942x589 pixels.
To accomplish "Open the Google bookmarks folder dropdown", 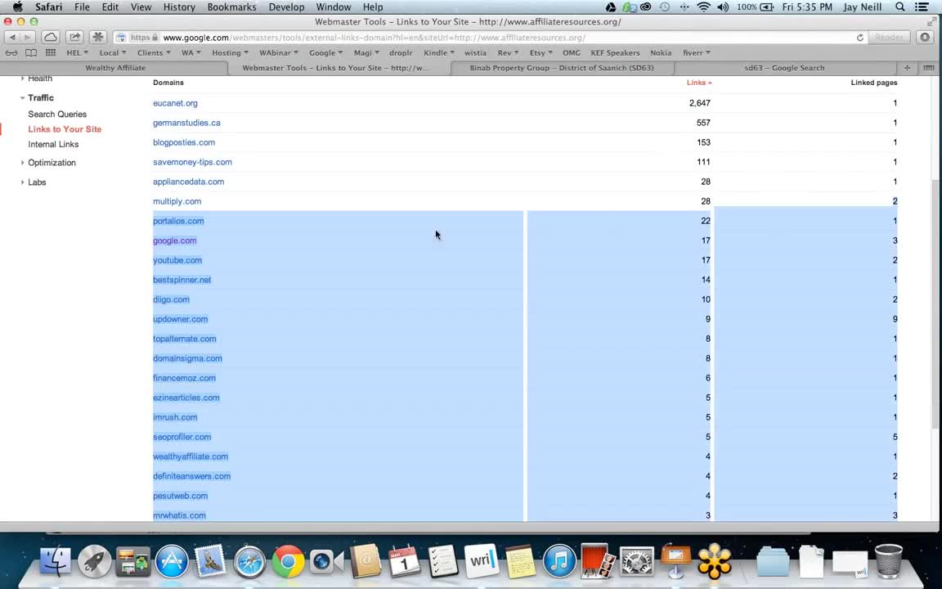I will [325, 53].
